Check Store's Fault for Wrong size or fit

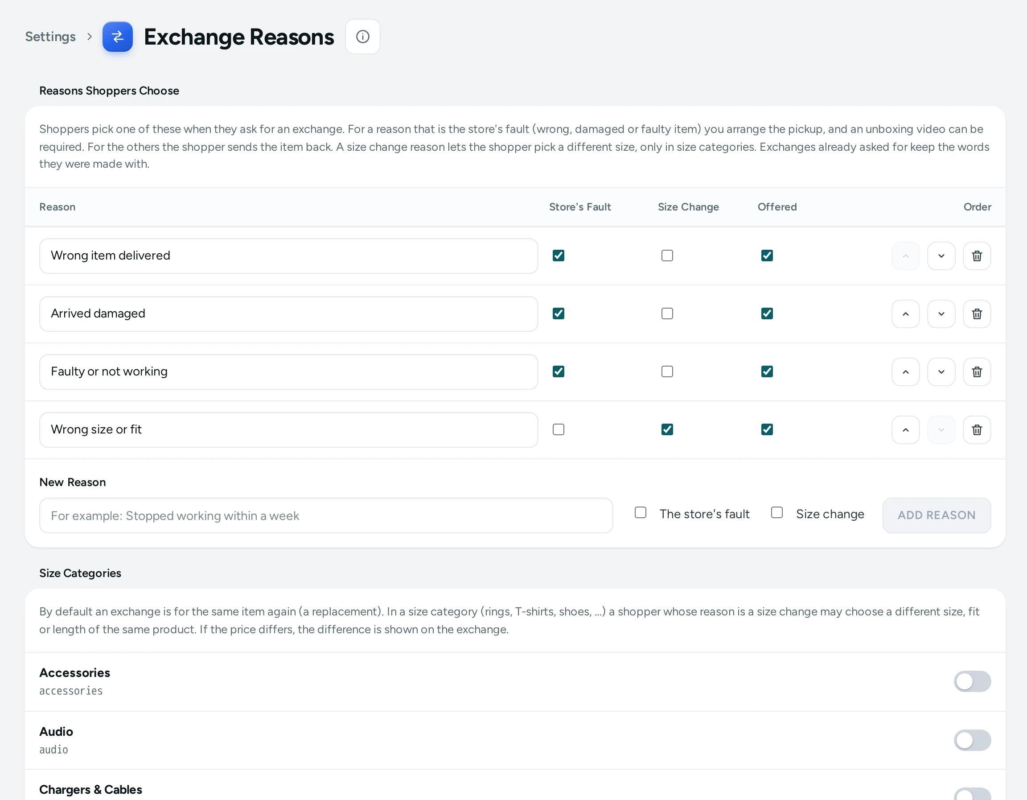558,429
